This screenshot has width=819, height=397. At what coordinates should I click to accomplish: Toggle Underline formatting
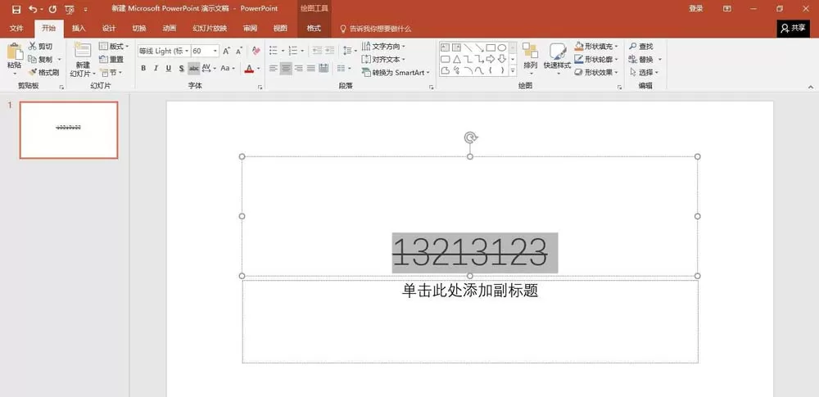[168, 69]
